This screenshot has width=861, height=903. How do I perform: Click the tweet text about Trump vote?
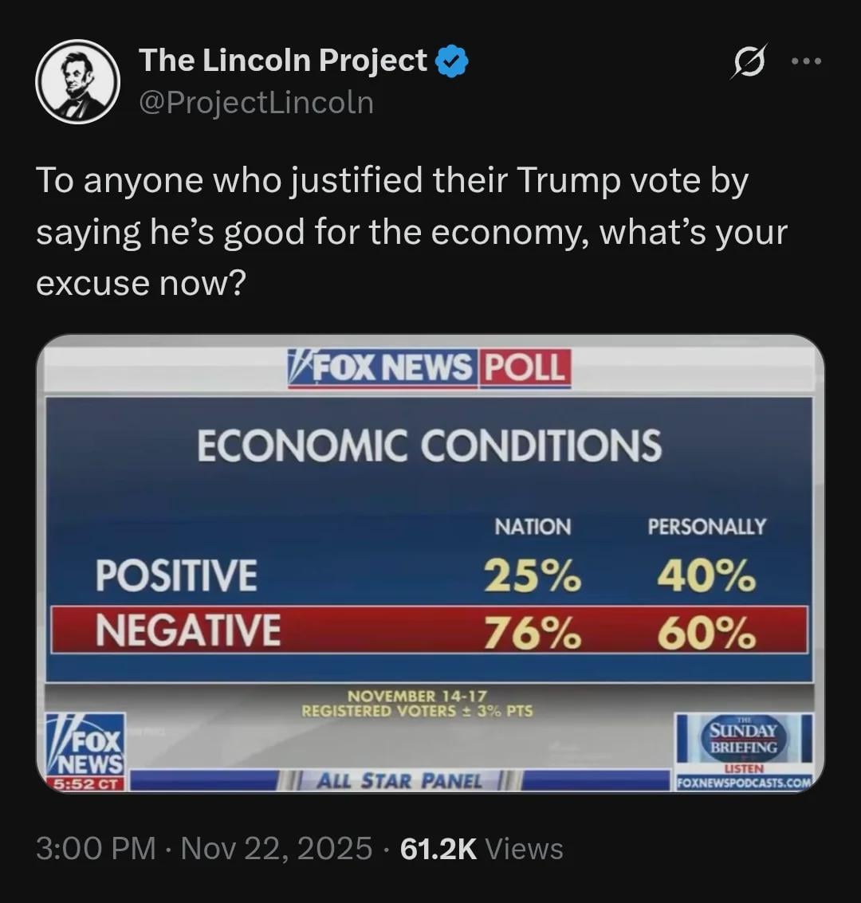(411, 232)
